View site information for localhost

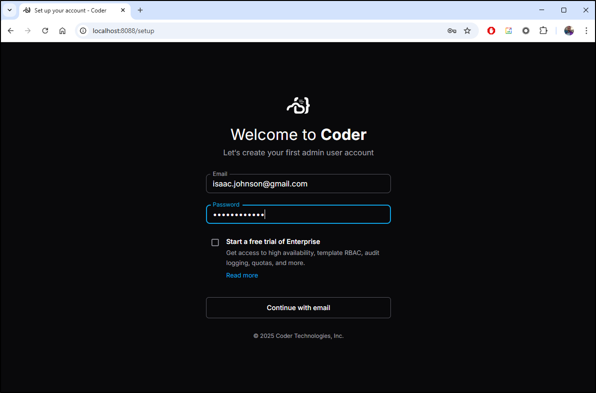pos(83,31)
